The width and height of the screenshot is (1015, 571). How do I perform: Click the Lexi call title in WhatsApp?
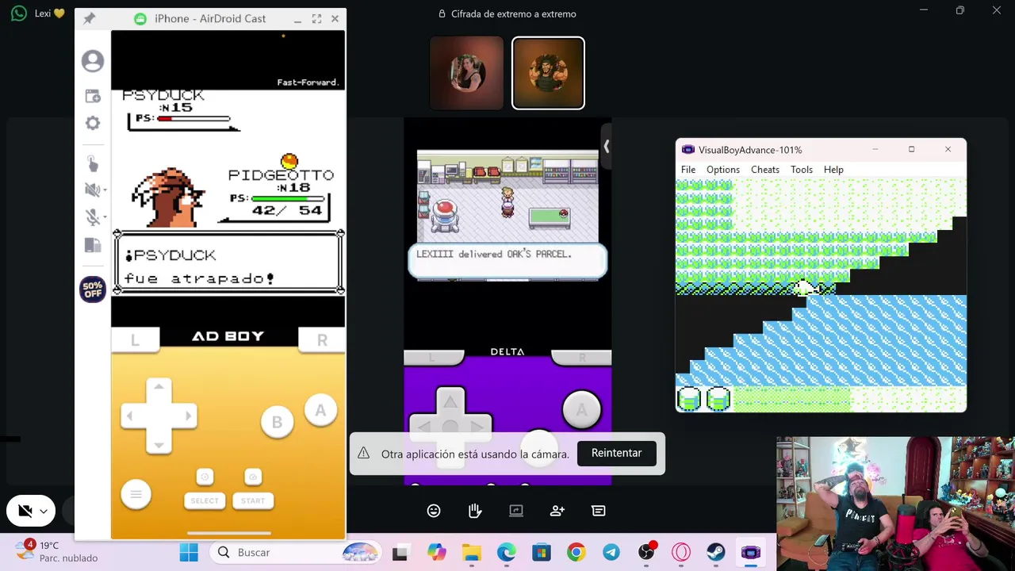click(48, 13)
